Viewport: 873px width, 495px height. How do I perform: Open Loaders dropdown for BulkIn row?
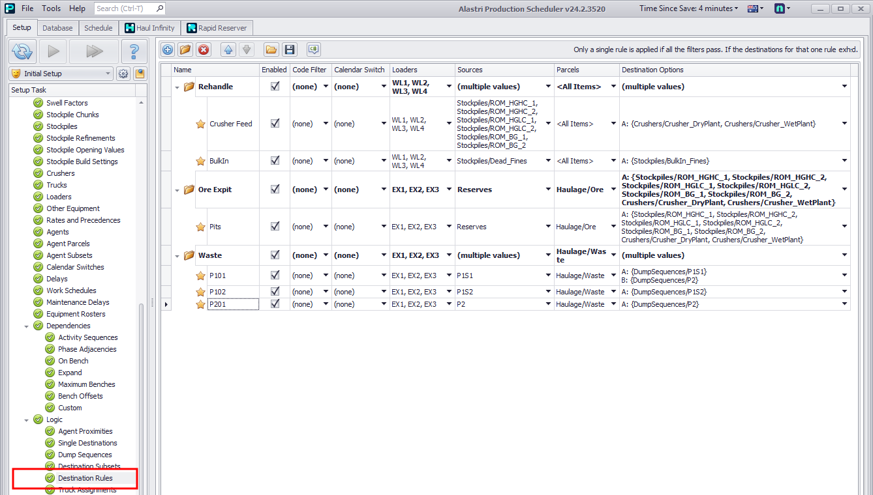pyautogui.click(x=449, y=161)
